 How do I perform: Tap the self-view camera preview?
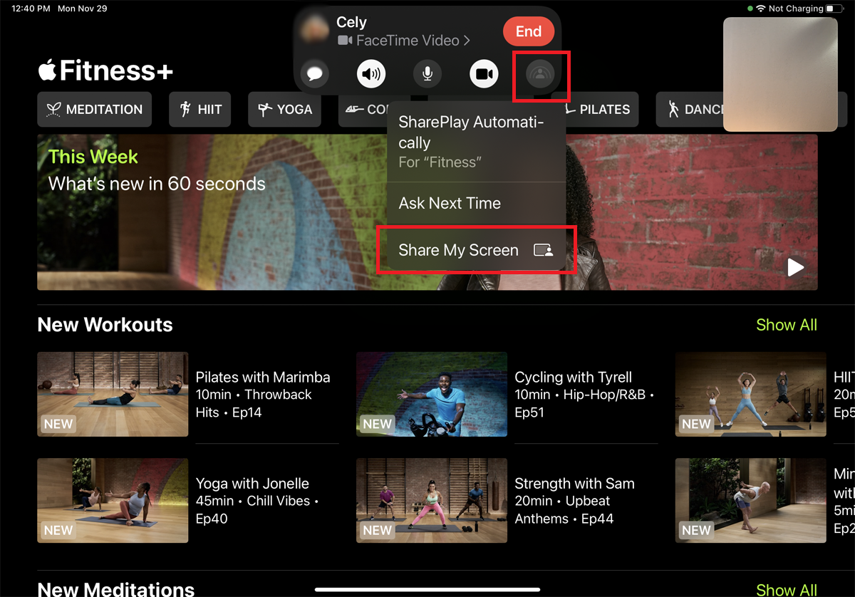tap(780, 75)
